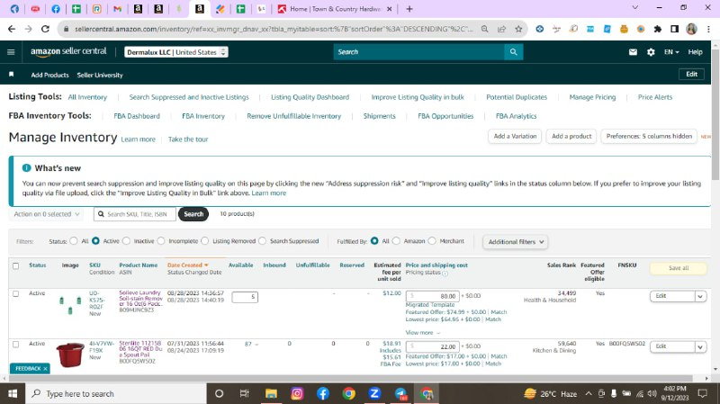Click the info icon next to Pricing status
The height and width of the screenshot is (404, 720).
point(445,274)
